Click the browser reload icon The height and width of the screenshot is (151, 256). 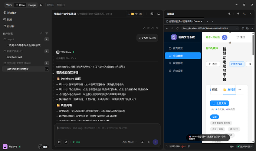(177, 28)
